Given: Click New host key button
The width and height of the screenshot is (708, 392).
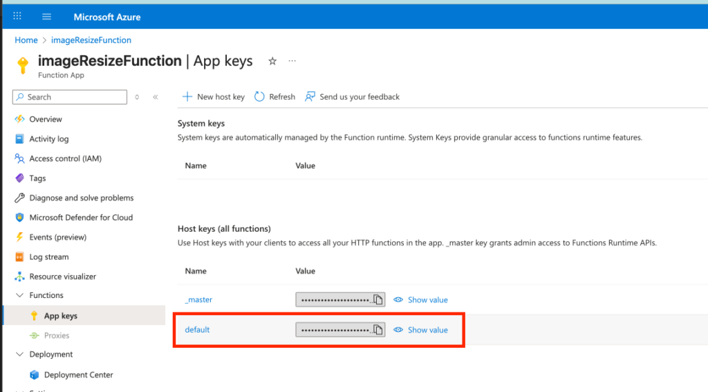Looking at the screenshot, I should pyautogui.click(x=213, y=97).
